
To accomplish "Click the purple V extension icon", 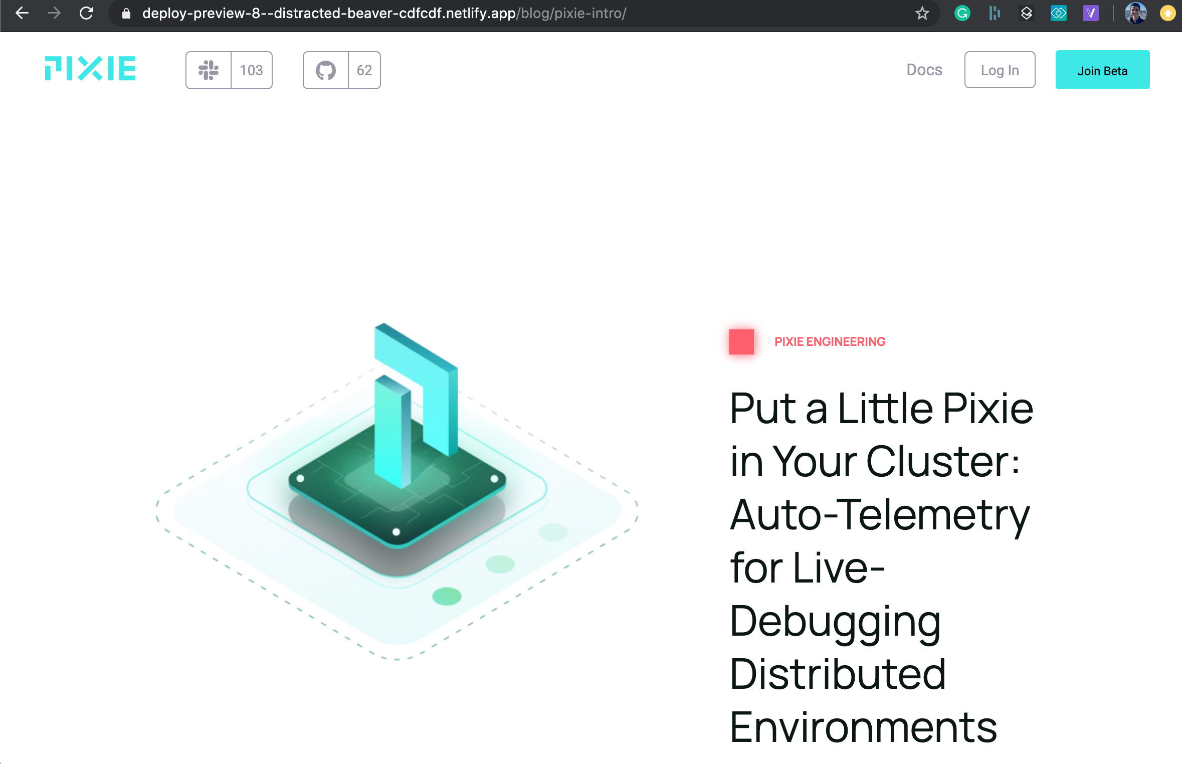I will 1090,14.
